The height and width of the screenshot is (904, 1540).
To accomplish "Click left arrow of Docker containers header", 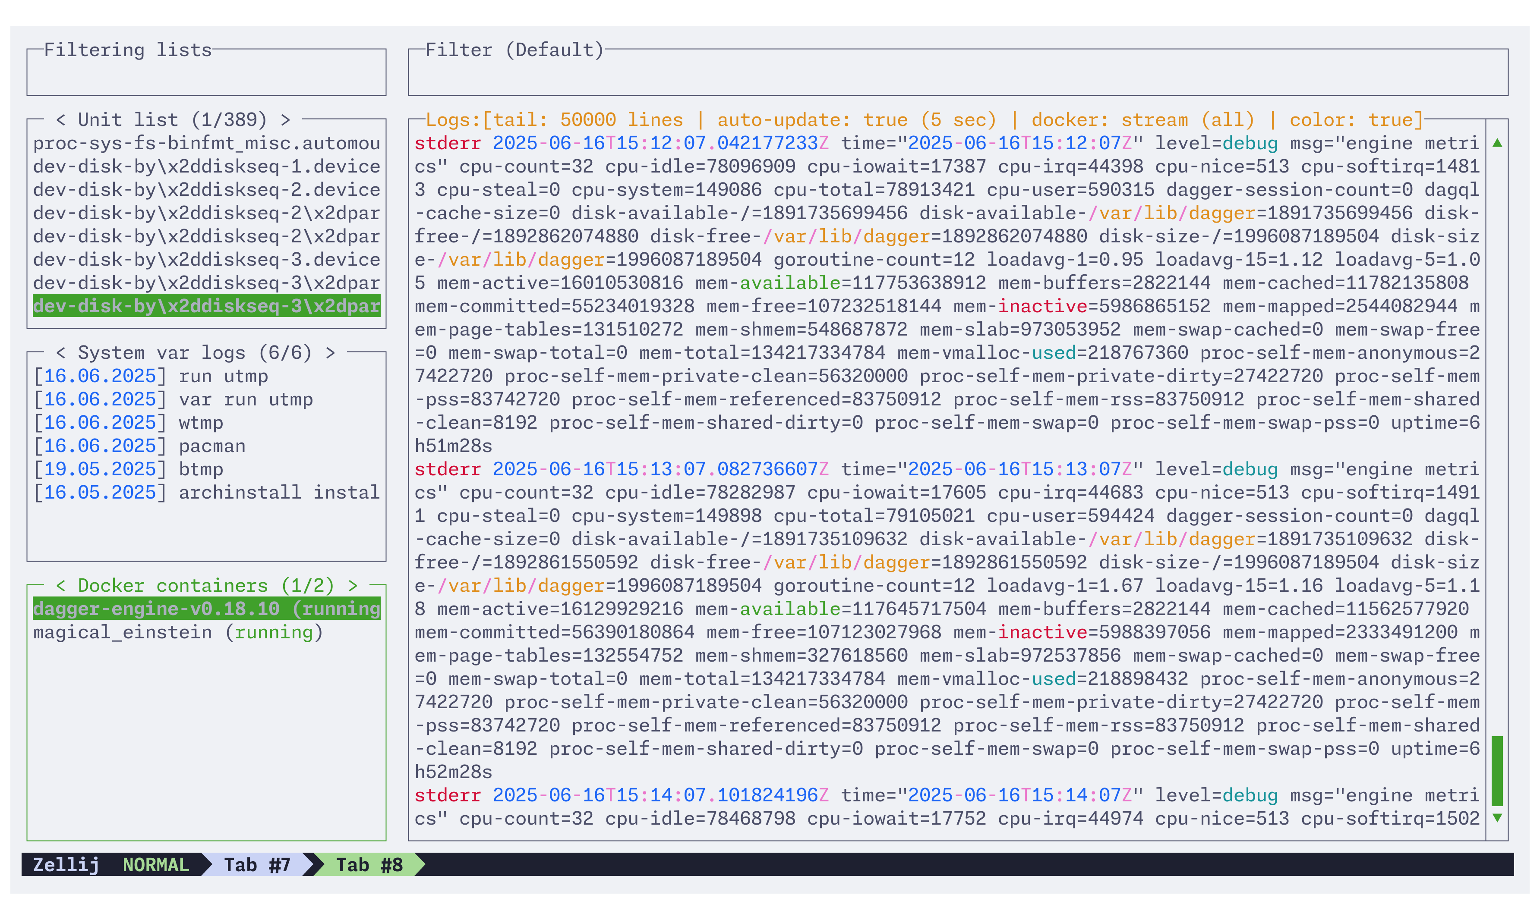I will click(x=60, y=586).
